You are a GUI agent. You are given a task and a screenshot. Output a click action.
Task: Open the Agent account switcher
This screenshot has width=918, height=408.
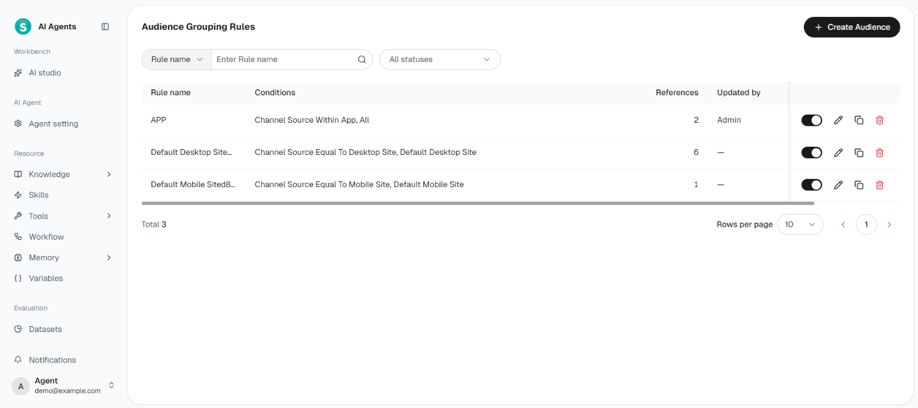pyautogui.click(x=111, y=386)
